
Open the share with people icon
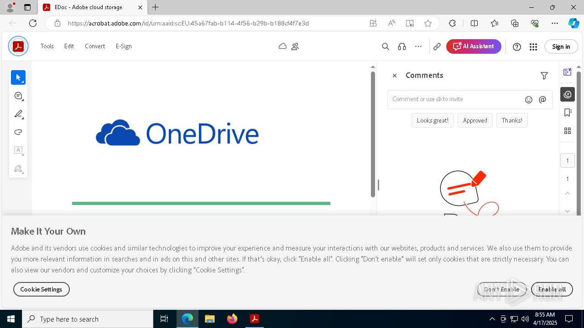295,46
